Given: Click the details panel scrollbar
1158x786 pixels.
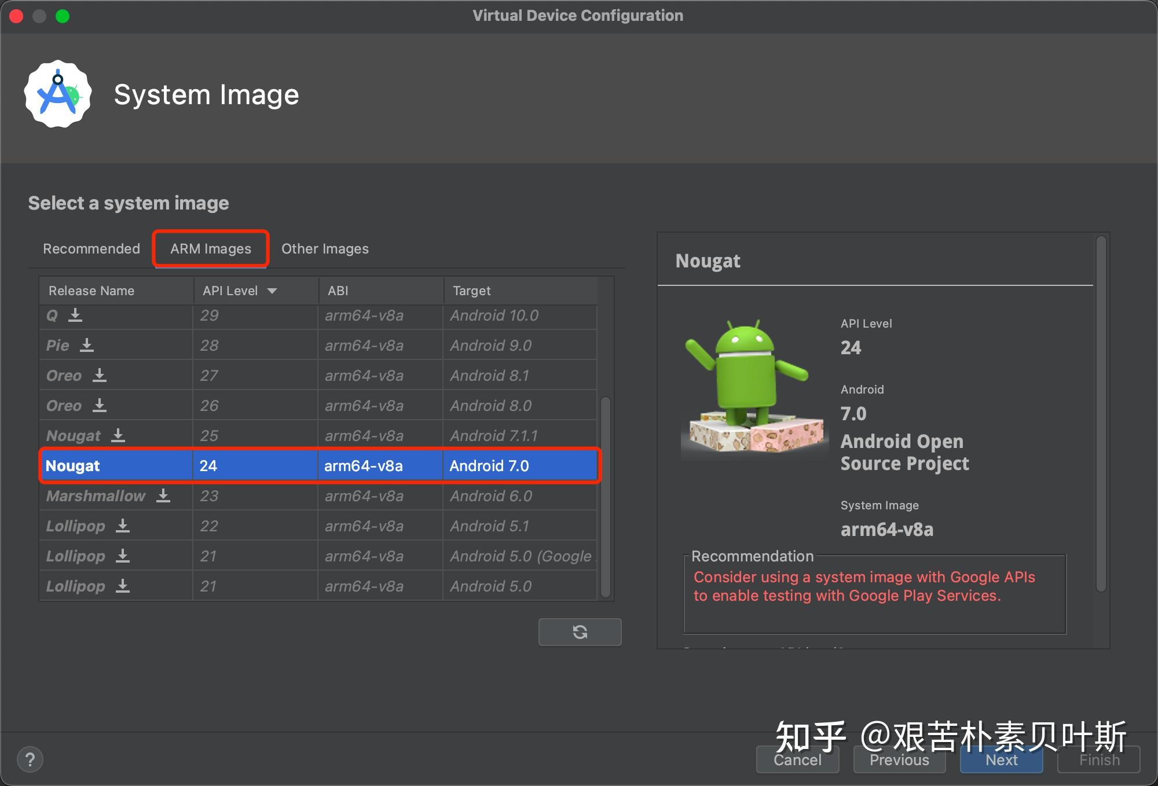Looking at the screenshot, I should [x=1101, y=414].
